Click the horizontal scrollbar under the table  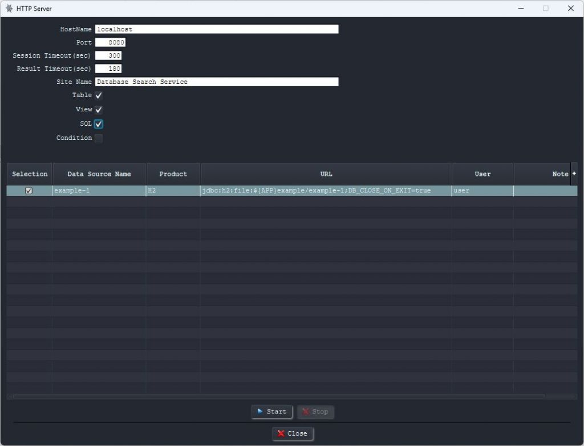[x=278, y=396]
